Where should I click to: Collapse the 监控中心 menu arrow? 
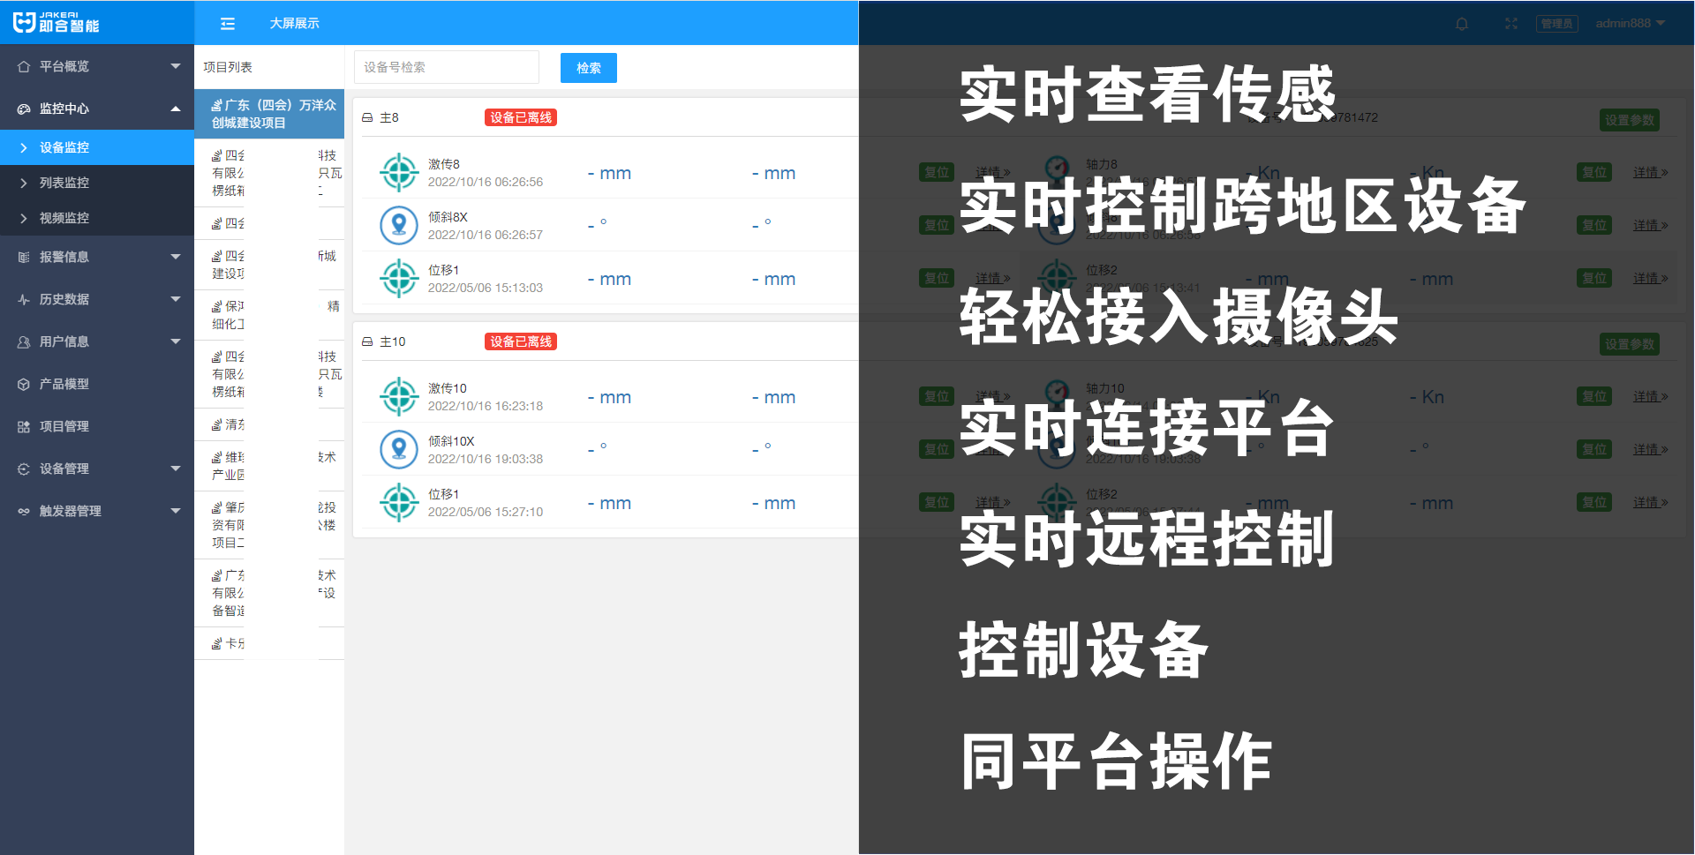tap(176, 109)
